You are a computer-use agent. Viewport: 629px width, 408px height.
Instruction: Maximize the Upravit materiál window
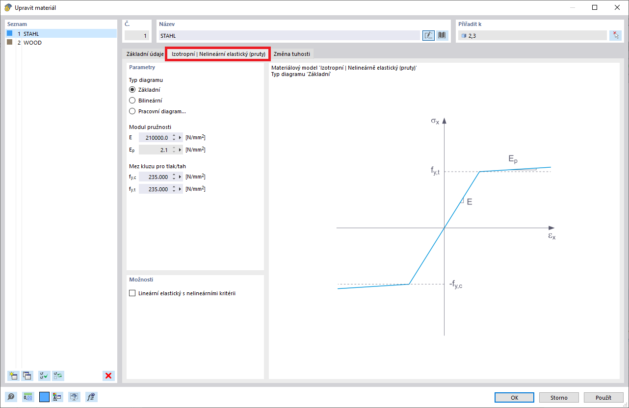(x=595, y=7)
